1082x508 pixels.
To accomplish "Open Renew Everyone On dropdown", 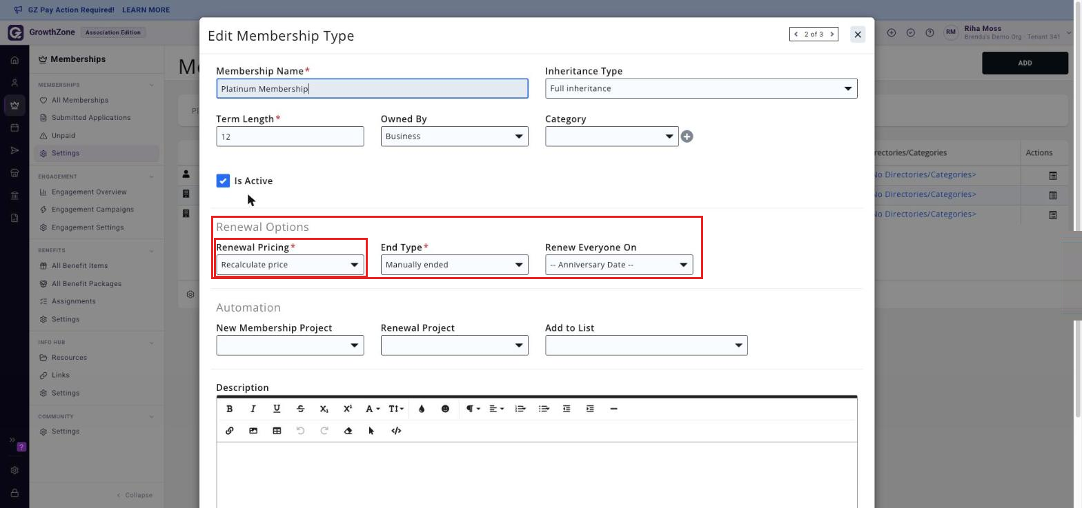I will pos(619,265).
